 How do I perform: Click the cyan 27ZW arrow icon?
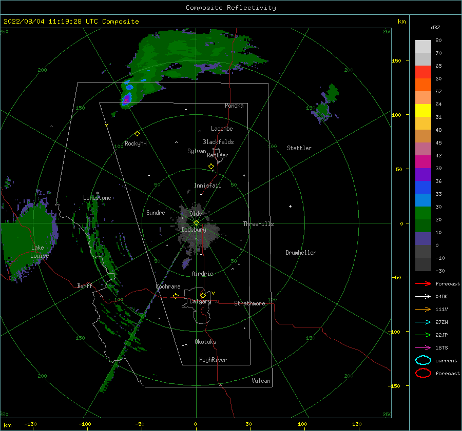tap(423, 322)
